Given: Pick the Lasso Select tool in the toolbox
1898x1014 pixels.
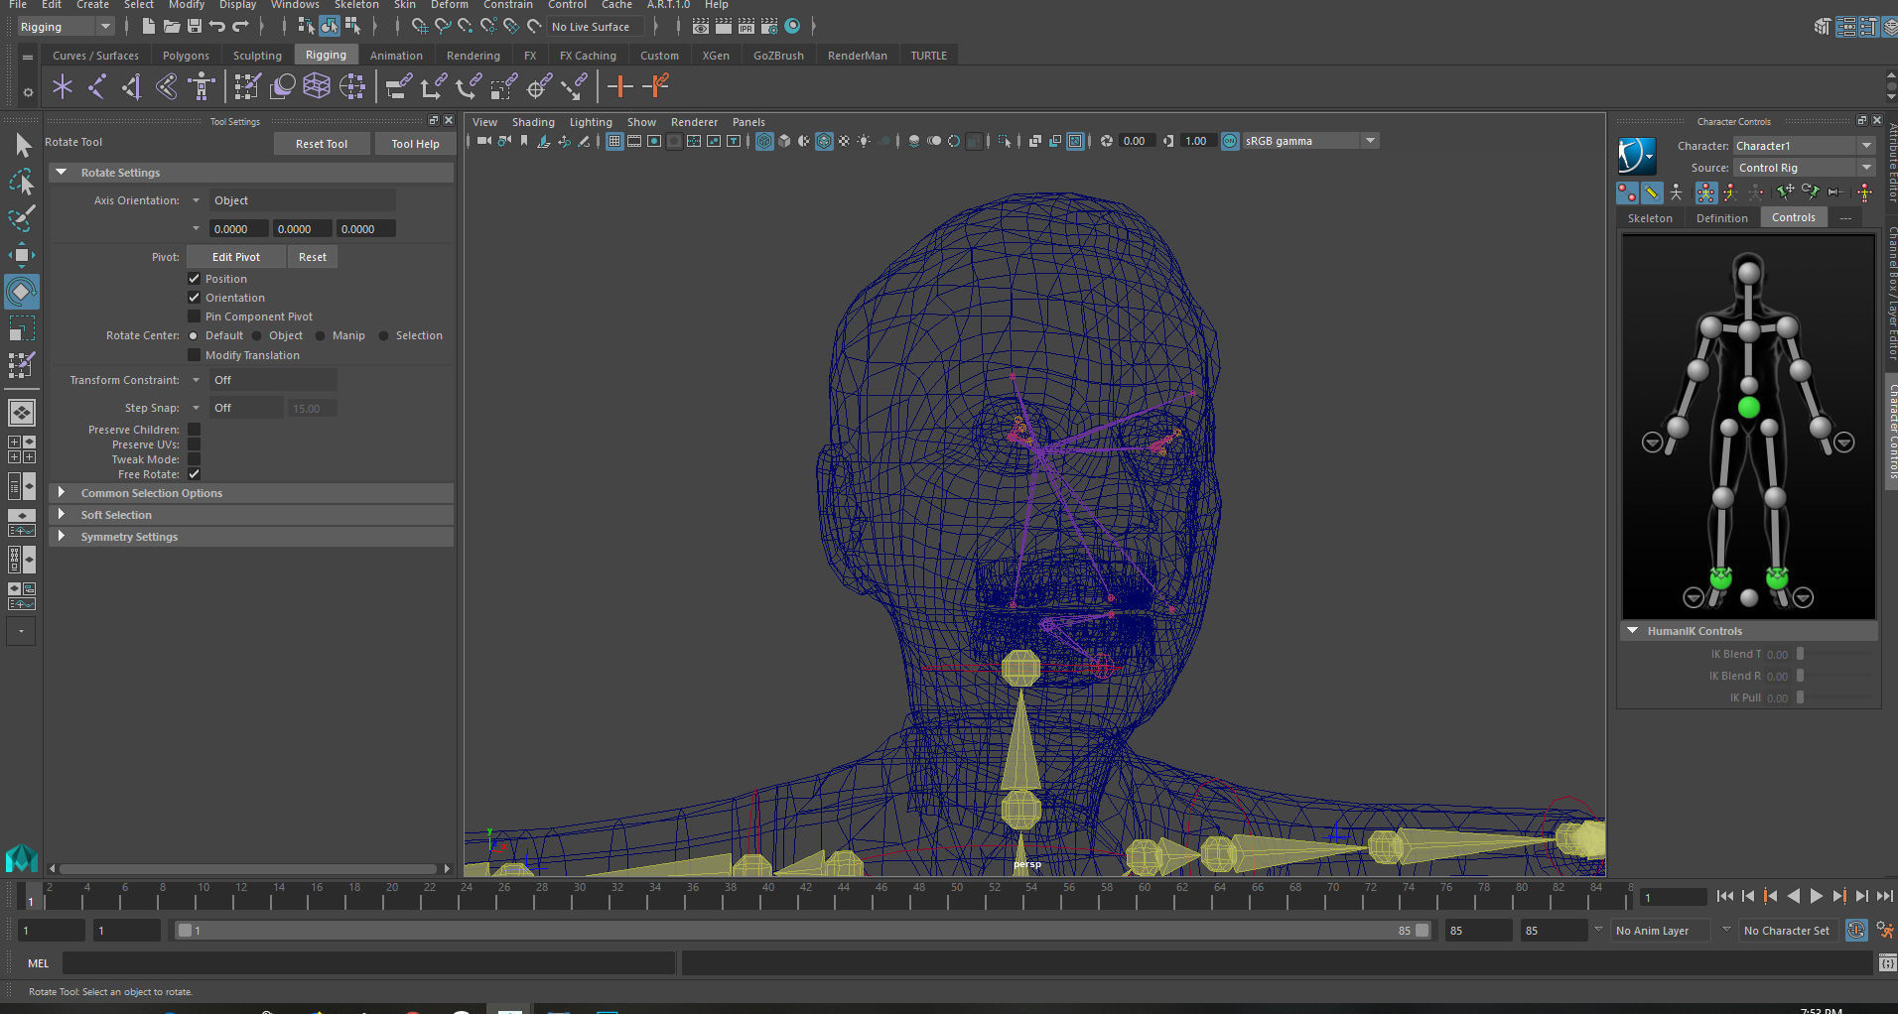Looking at the screenshot, I should click(22, 182).
